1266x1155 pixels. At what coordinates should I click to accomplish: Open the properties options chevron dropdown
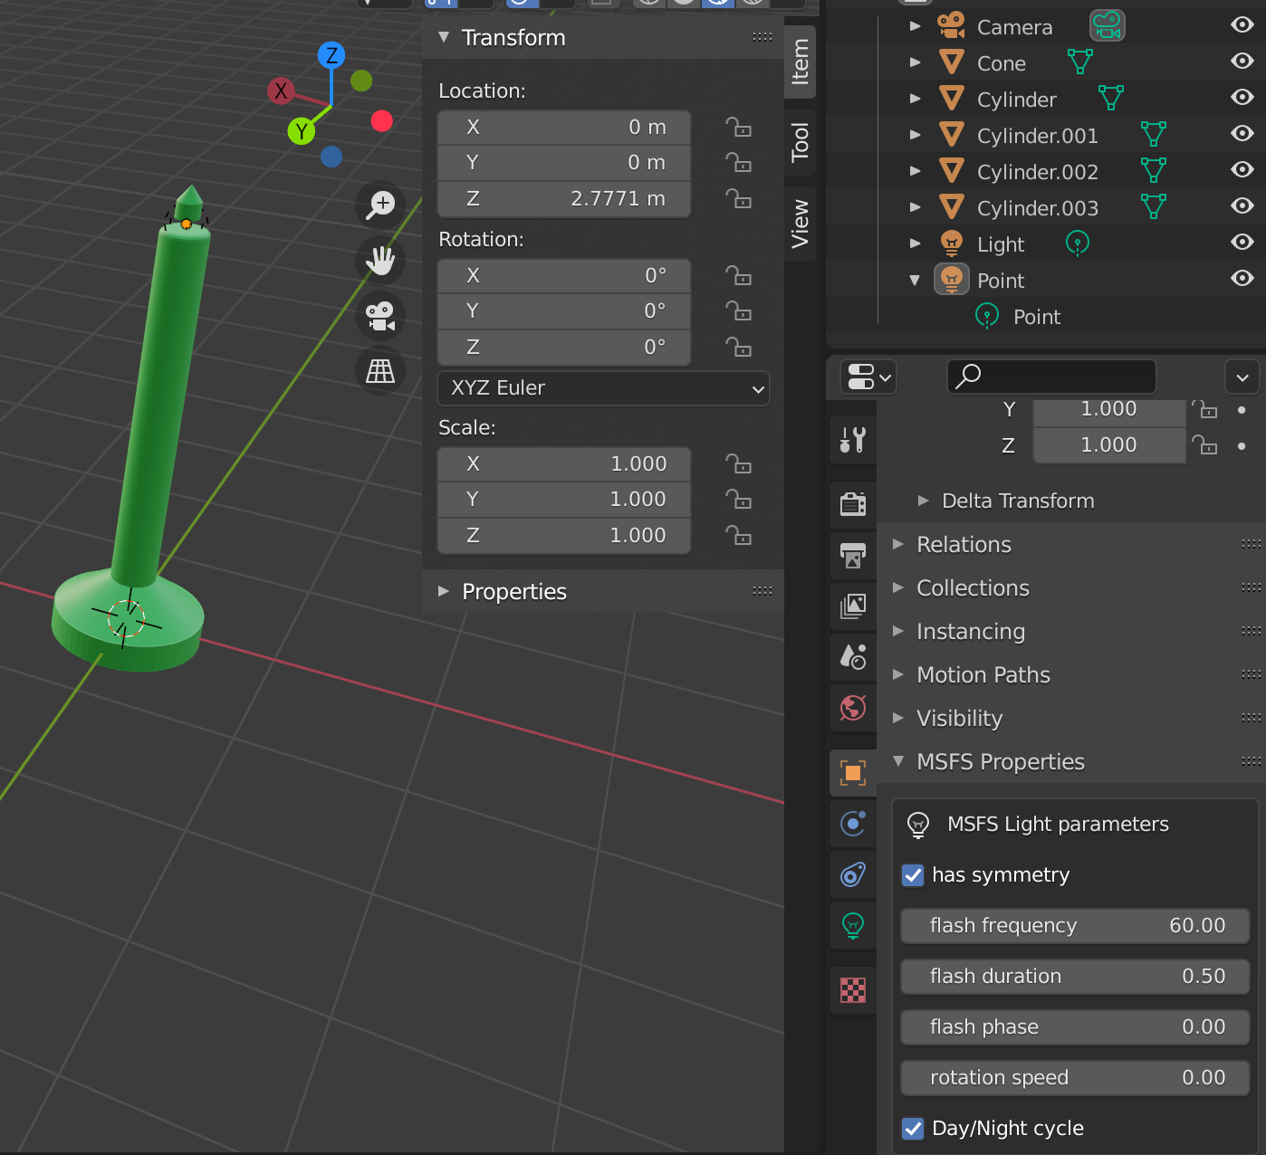1242,377
